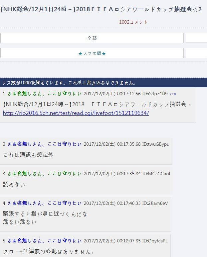207x257 pixels.
Task: Click ID:2Jiam6eV in post 4
Action: coord(155,203)
